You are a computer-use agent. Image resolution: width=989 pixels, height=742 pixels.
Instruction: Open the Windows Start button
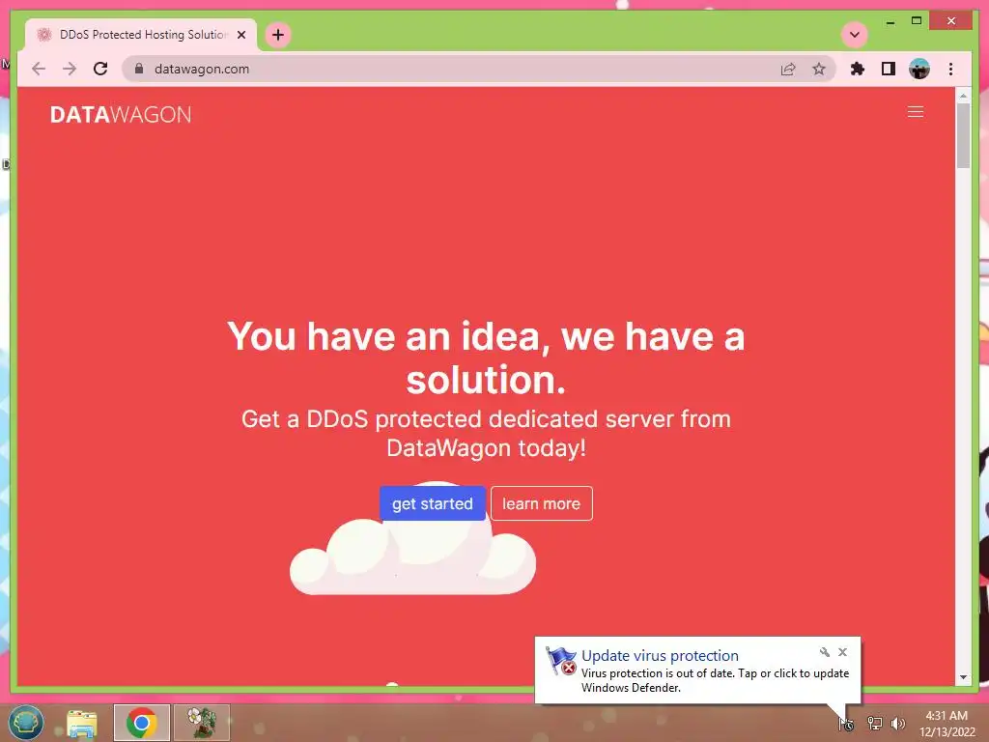[x=26, y=723]
